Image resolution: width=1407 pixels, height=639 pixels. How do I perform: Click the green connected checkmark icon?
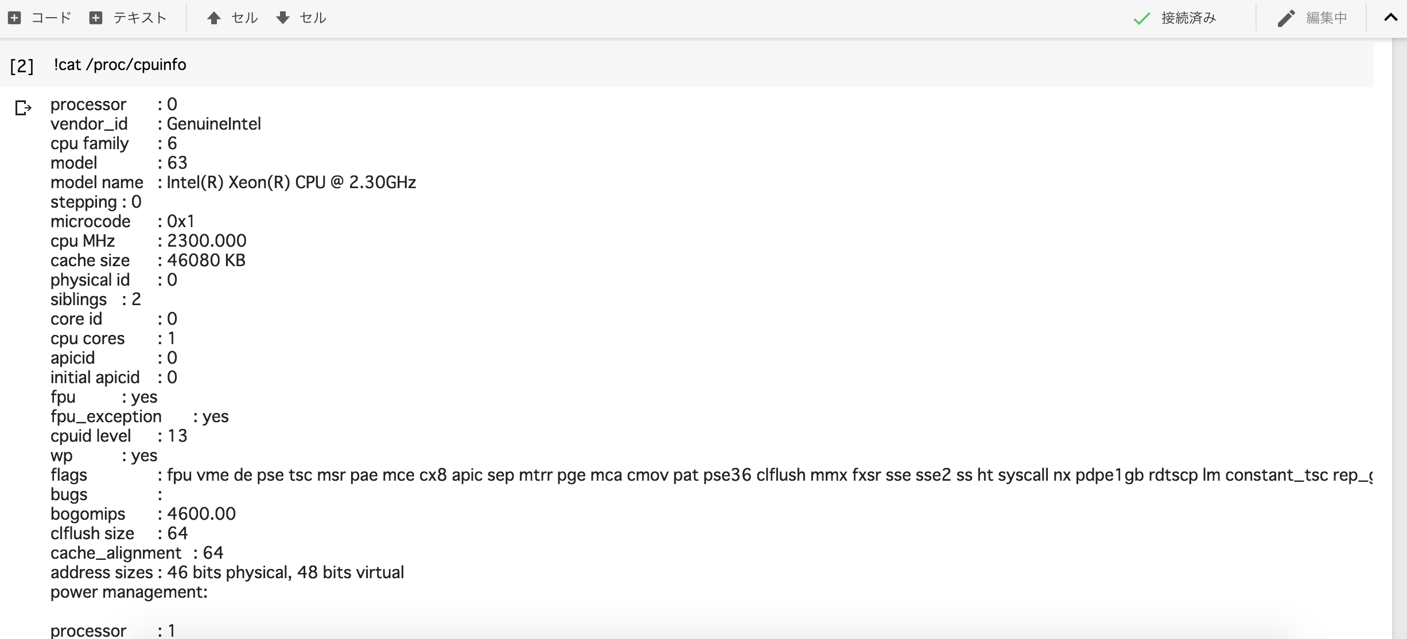(1142, 18)
